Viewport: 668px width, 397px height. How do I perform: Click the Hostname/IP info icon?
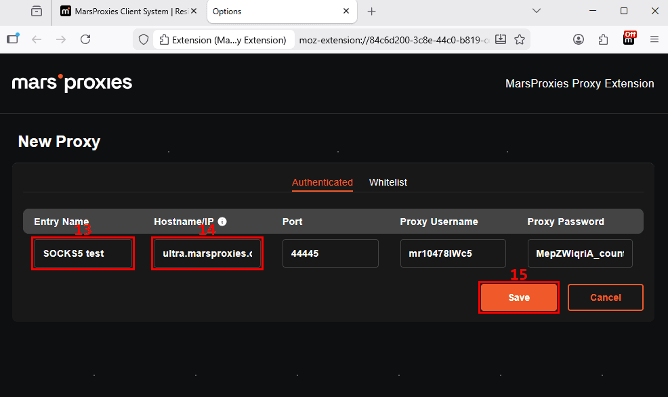(x=222, y=222)
